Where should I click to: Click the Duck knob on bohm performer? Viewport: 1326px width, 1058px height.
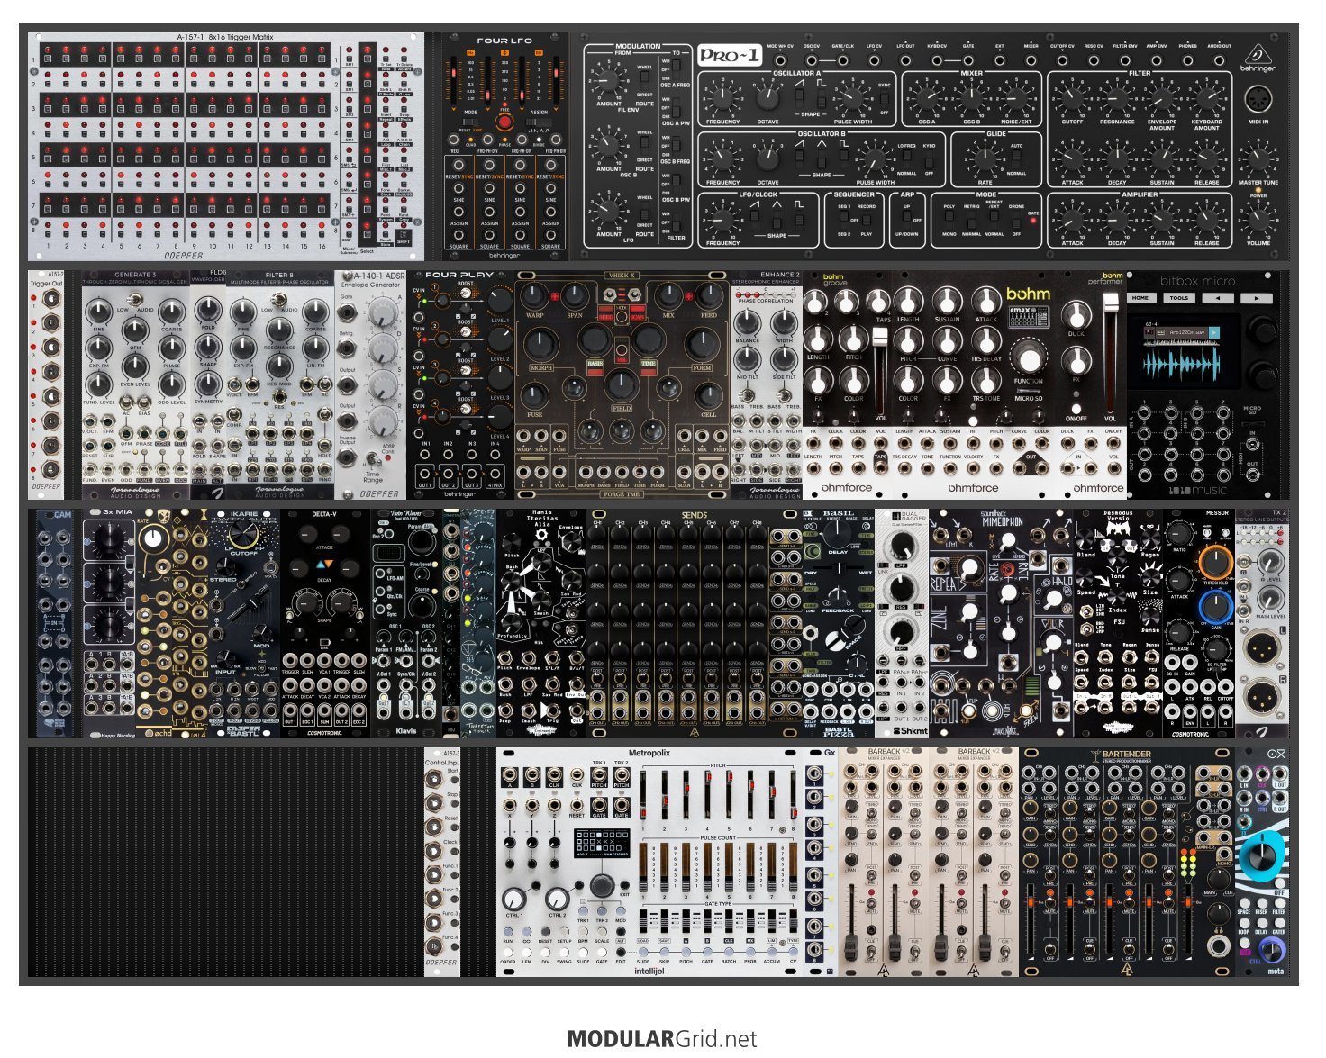[x=1076, y=314]
